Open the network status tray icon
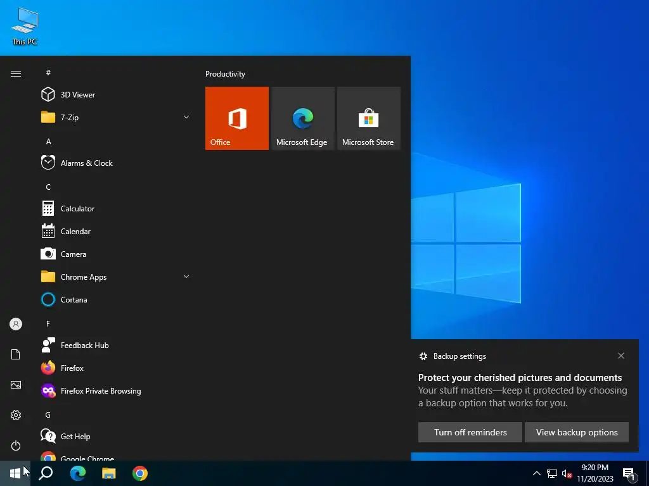This screenshot has width=649, height=486. click(552, 473)
